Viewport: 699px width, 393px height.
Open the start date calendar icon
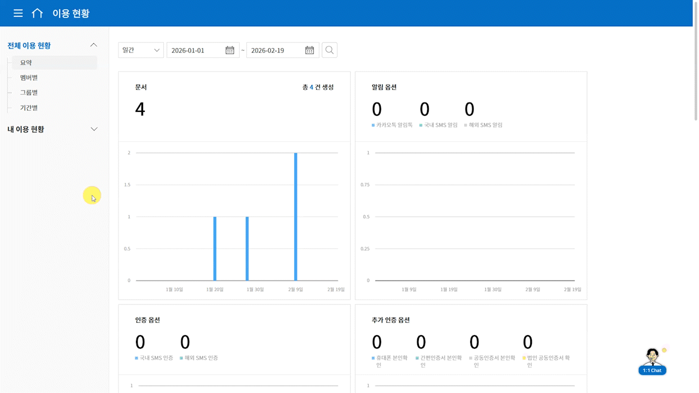[x=230, y=50]
